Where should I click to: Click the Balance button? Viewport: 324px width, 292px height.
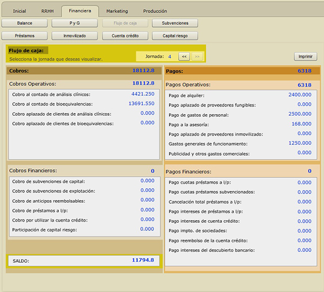[x=25, y=23]
